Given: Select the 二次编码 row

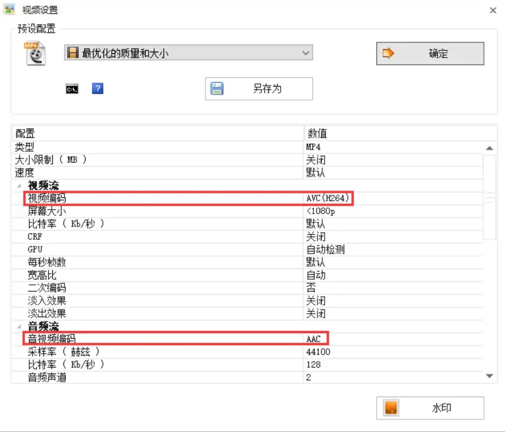Looking at the screenshot, I should click(x=247, y=287).
